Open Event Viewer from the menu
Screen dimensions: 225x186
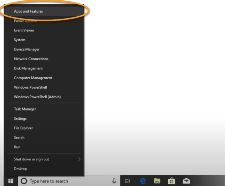coord(44,30)
